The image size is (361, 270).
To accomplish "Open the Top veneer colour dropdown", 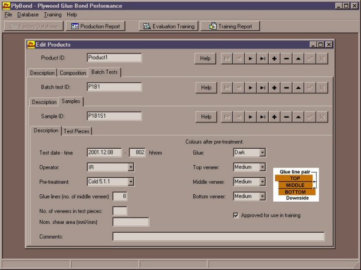I will click(x=262, y=167).
